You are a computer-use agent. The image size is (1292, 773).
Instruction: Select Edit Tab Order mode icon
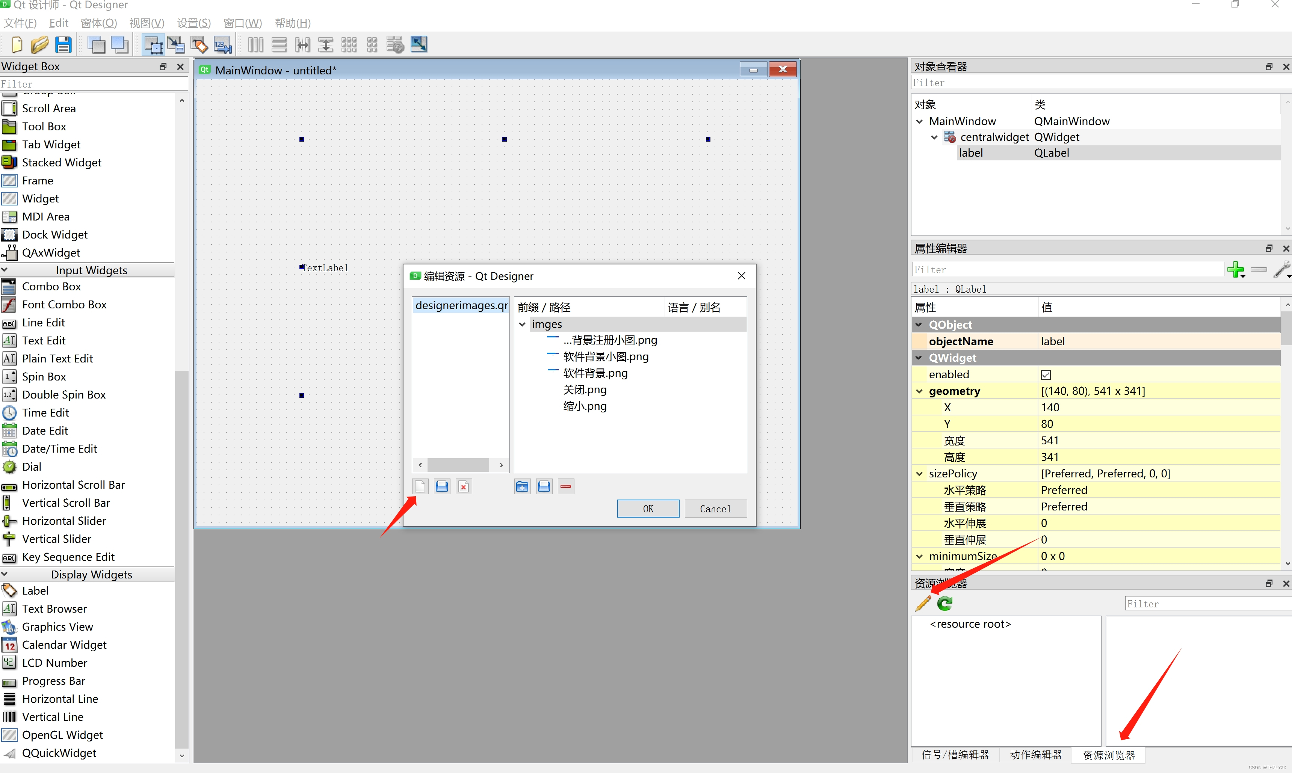(x=222, y=45)
